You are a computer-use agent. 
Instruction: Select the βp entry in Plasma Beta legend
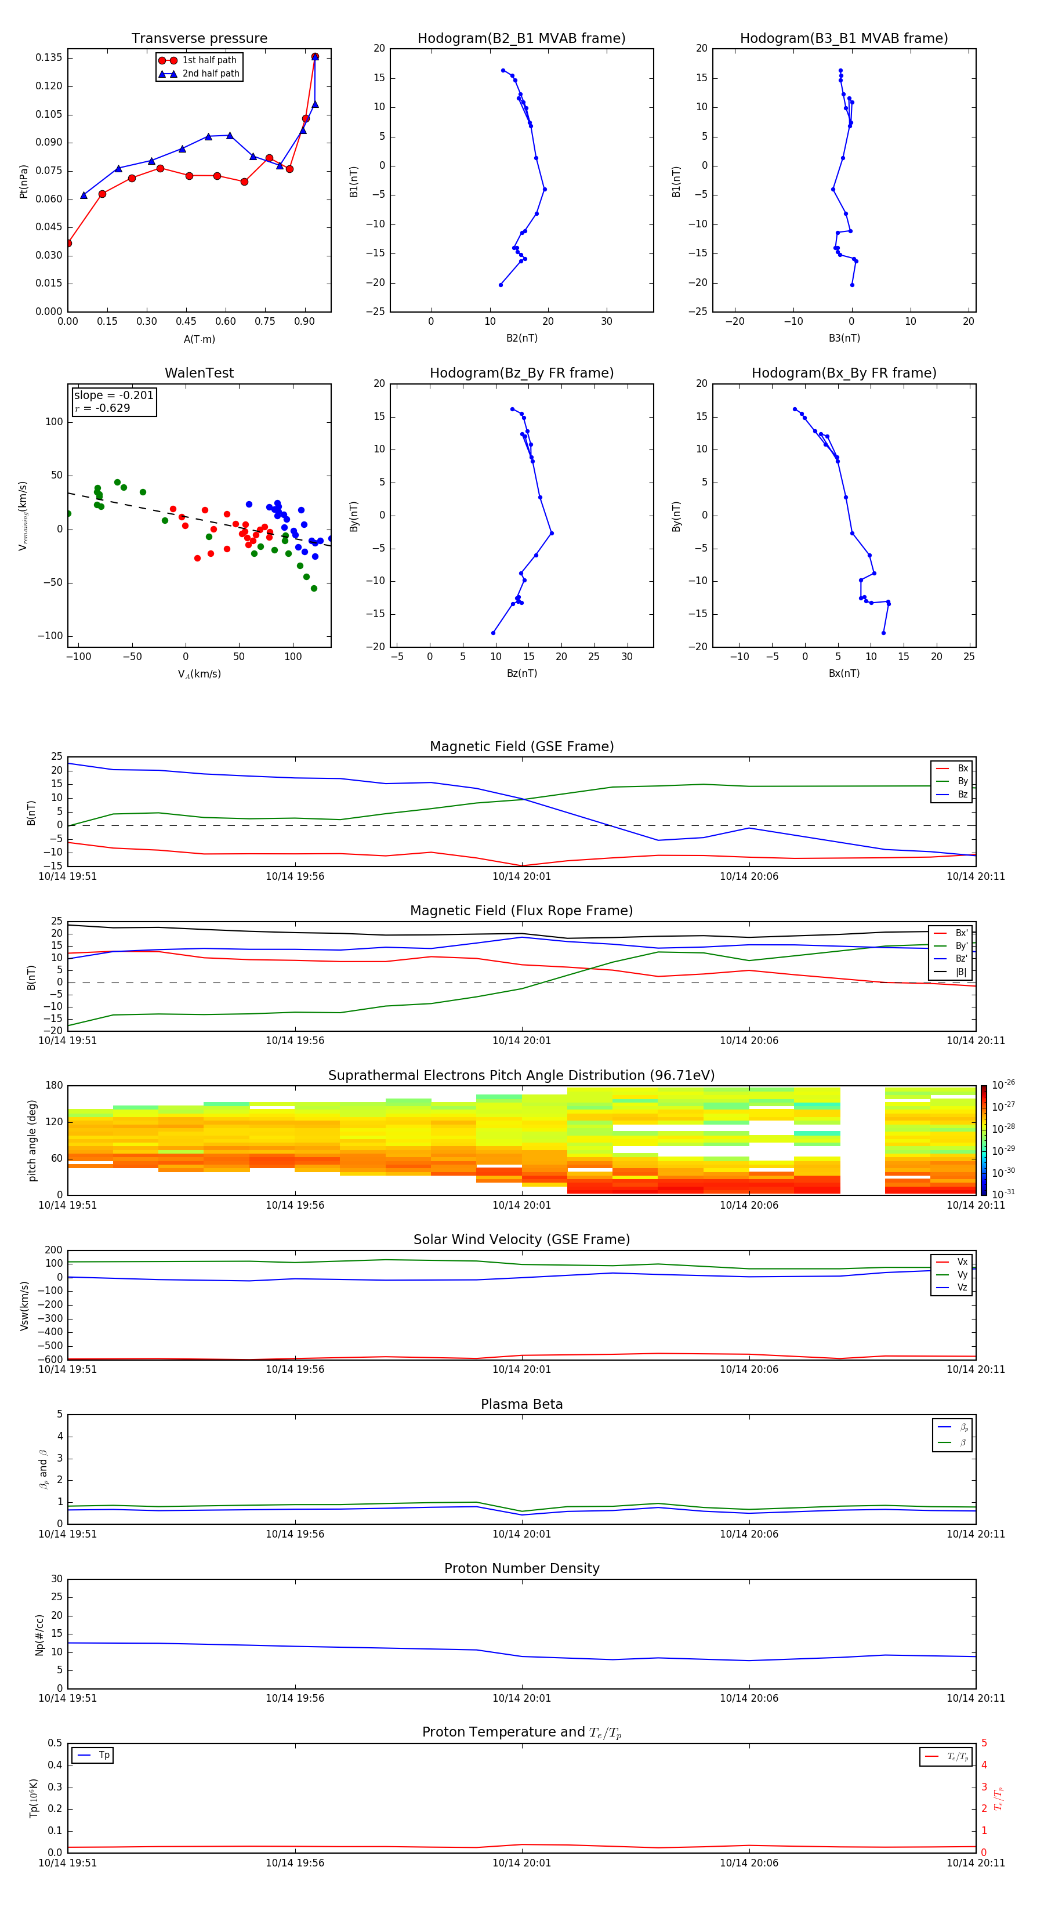coord(952,1427)
